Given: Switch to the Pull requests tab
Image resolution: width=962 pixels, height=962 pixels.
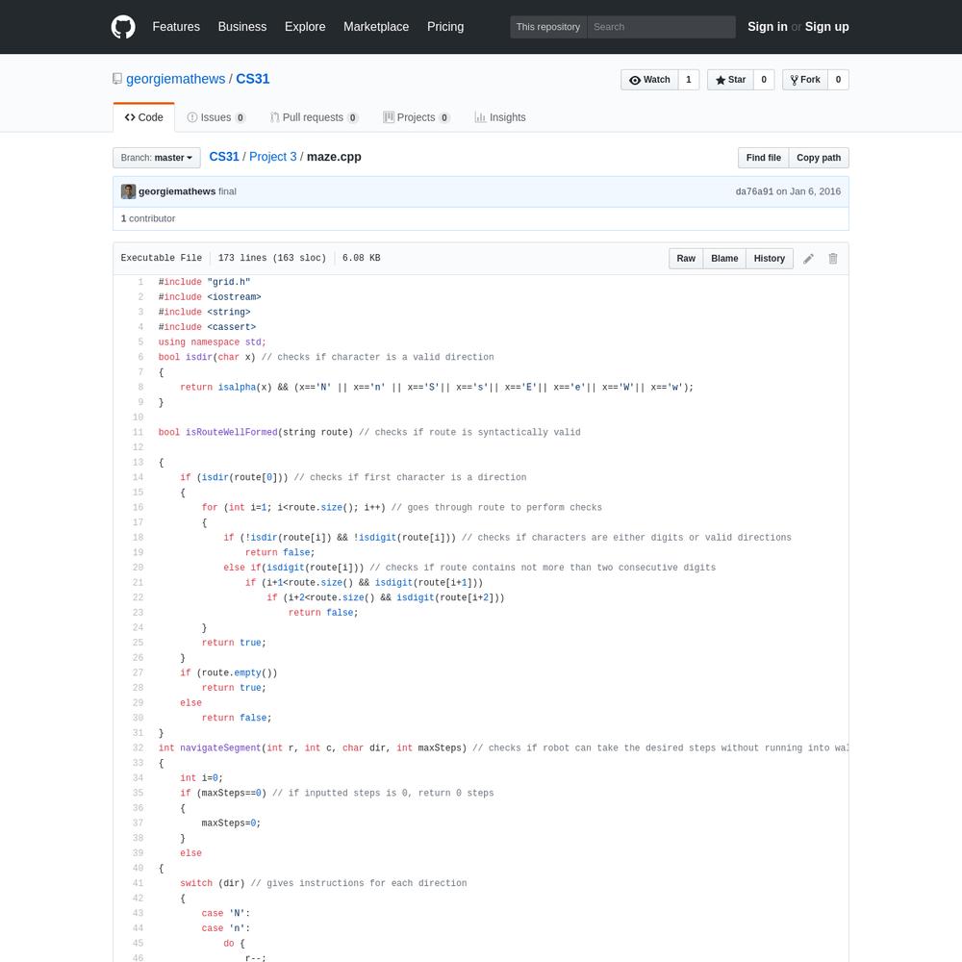Looking at the screenshot, I should point(315,117).
